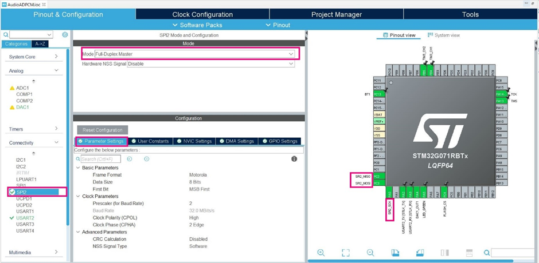
Task: Click the green PC13 pin labeled BT1
Action: (379, 94)
